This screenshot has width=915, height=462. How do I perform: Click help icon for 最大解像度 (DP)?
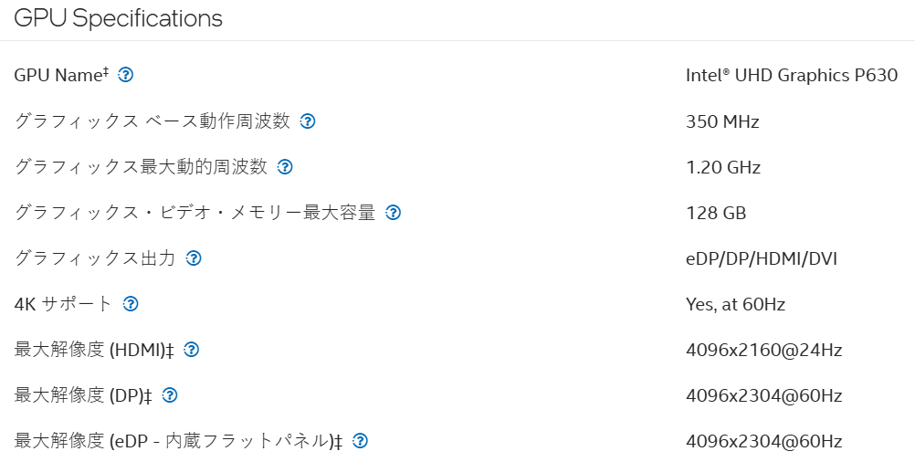pyautogui.click(x=170, y=395)
